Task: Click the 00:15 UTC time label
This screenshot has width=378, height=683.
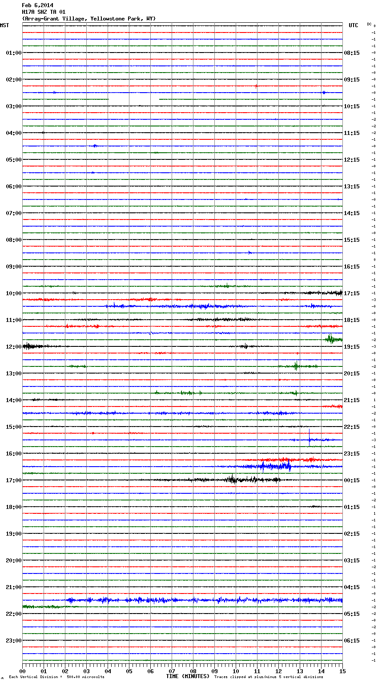Action: (x=352, y=480)
